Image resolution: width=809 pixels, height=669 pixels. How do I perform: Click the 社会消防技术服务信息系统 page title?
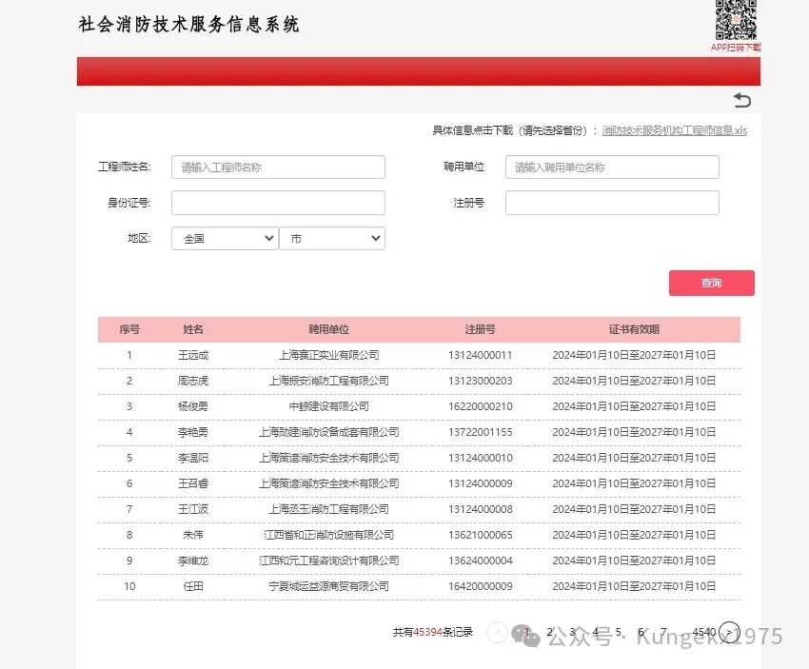(188, 24)
